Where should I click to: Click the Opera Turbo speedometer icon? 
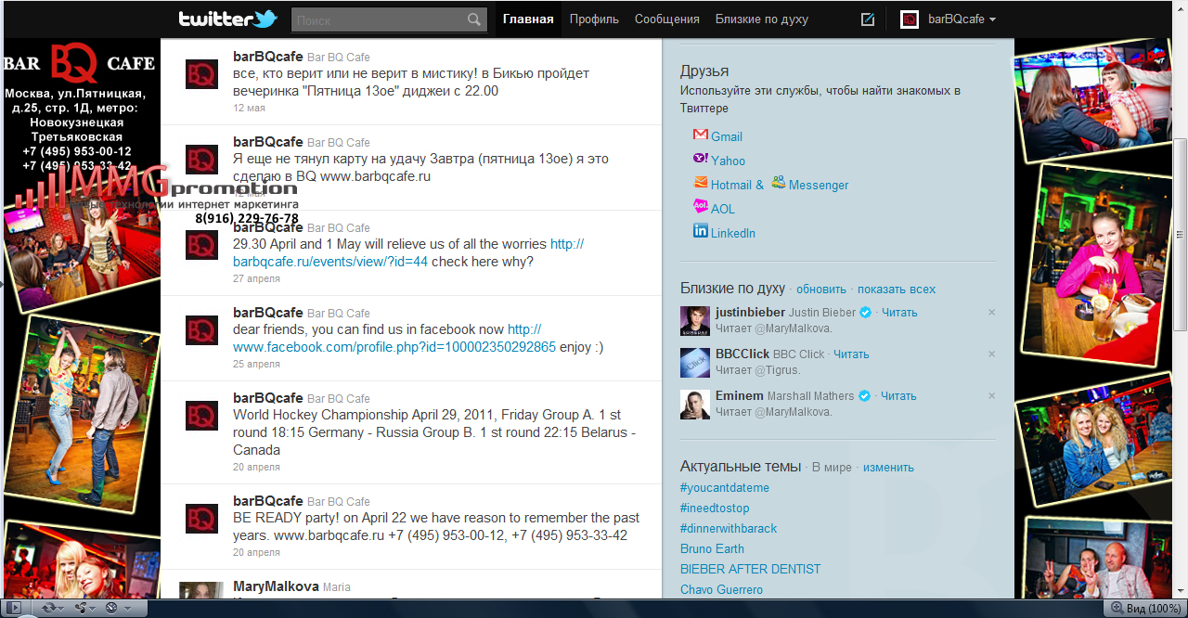pos(111,608)
